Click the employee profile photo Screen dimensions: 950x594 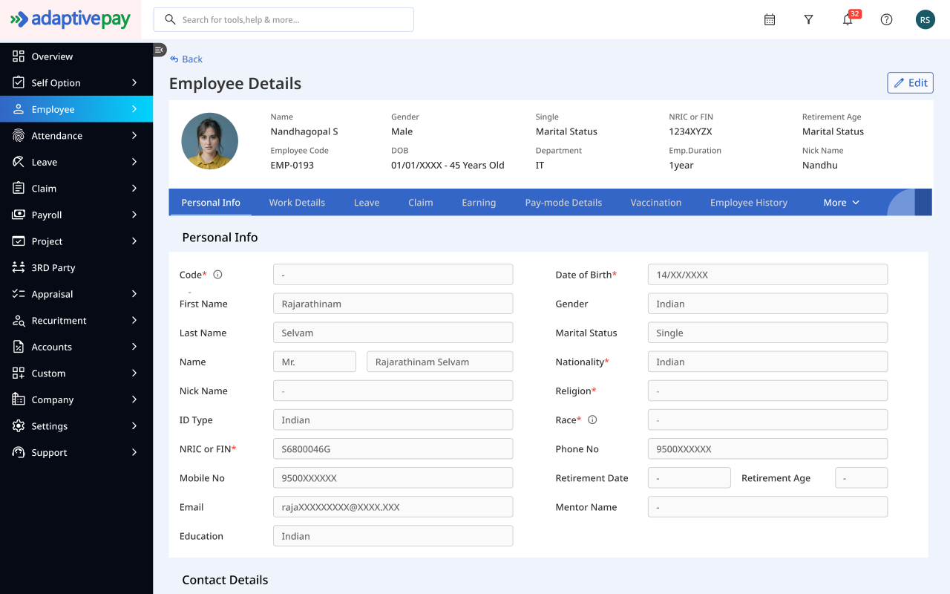[x=210, y=141]
